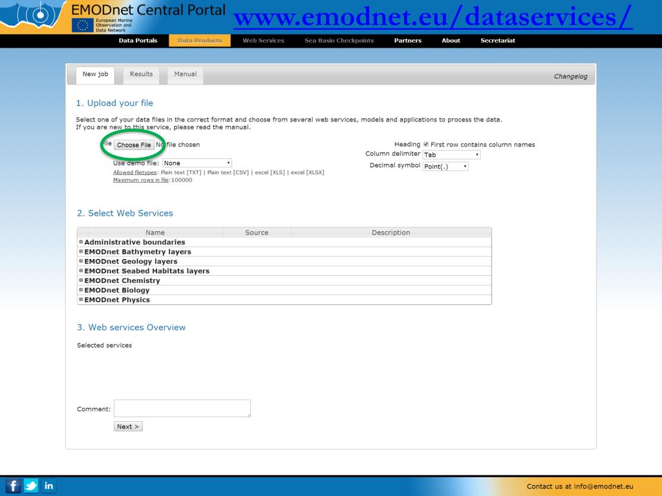This screenshot has height=496, width=662.
Task: Click inside the Comment text box
Action: coord(182,408)
